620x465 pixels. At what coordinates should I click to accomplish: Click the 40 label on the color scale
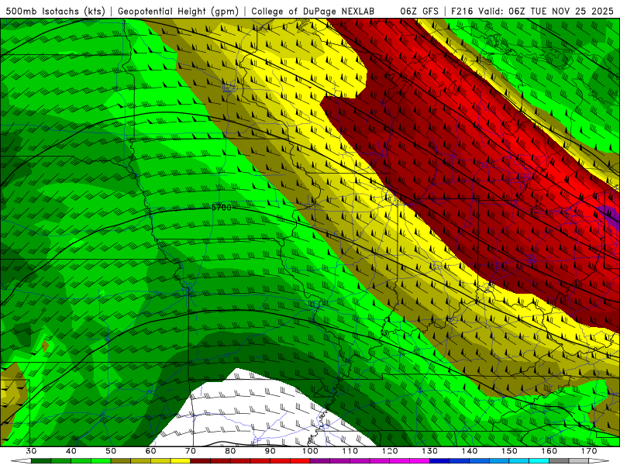click(x=71, y=451)
